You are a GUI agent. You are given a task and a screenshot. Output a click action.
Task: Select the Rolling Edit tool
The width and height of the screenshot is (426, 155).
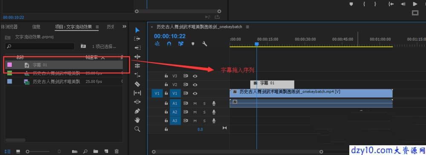[138, 66]
